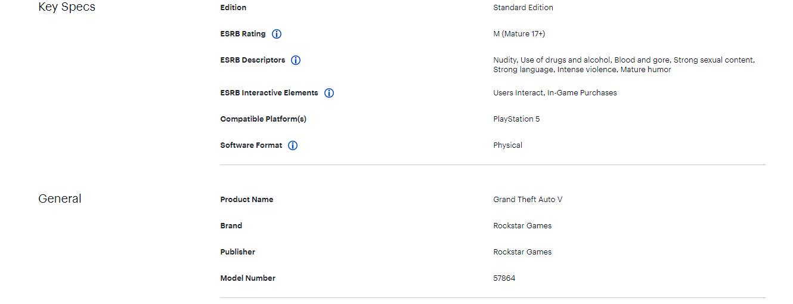Screen dimensions: 793x304
Task: Click the ESRB Rating label
Action: tap(243, 34)
